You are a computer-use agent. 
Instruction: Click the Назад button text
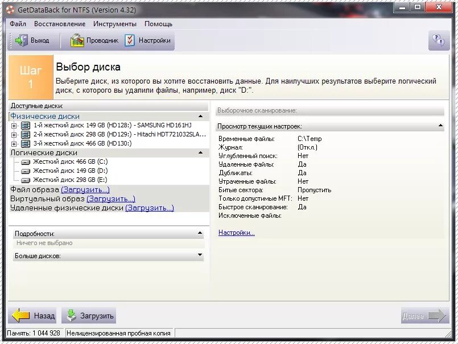[44, 316]
